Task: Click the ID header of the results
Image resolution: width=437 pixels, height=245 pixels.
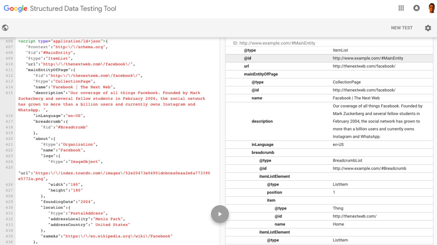Action: (274, 43)
